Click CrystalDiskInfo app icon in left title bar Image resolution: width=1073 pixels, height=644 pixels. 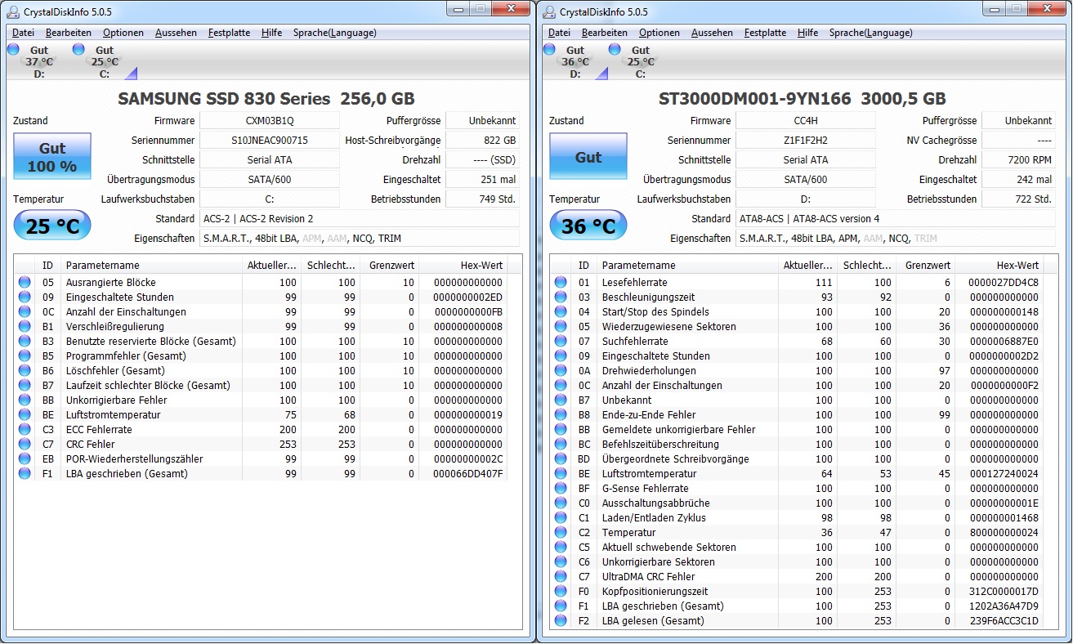[12, 11]
